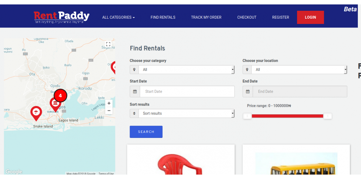The width and height of the screenshot is (361, 179).
Task: Click the Find Rentals heading
Action: (147, 48)
